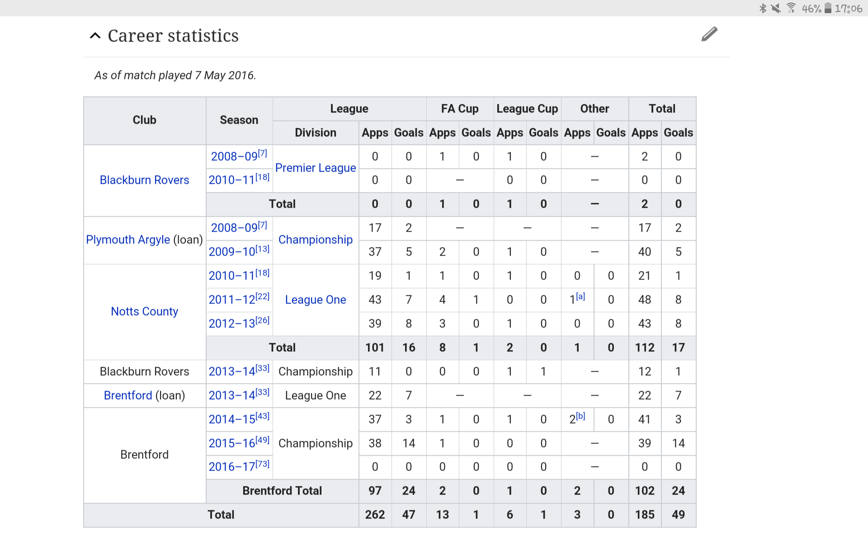Open Plymouth Argyle 2008–09 season link
This screenshot has width=868, height=542.
(234, 228)
